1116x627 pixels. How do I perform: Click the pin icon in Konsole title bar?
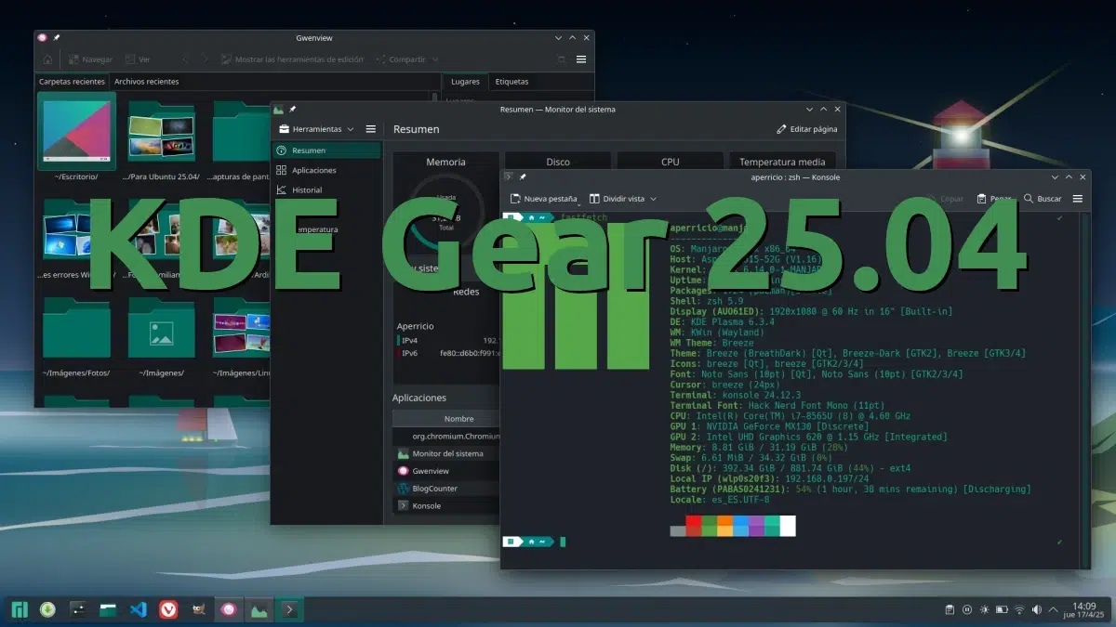coord(524,176)
